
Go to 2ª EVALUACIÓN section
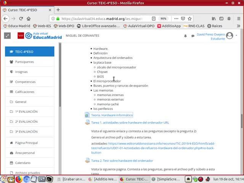(x=30, y=122)
